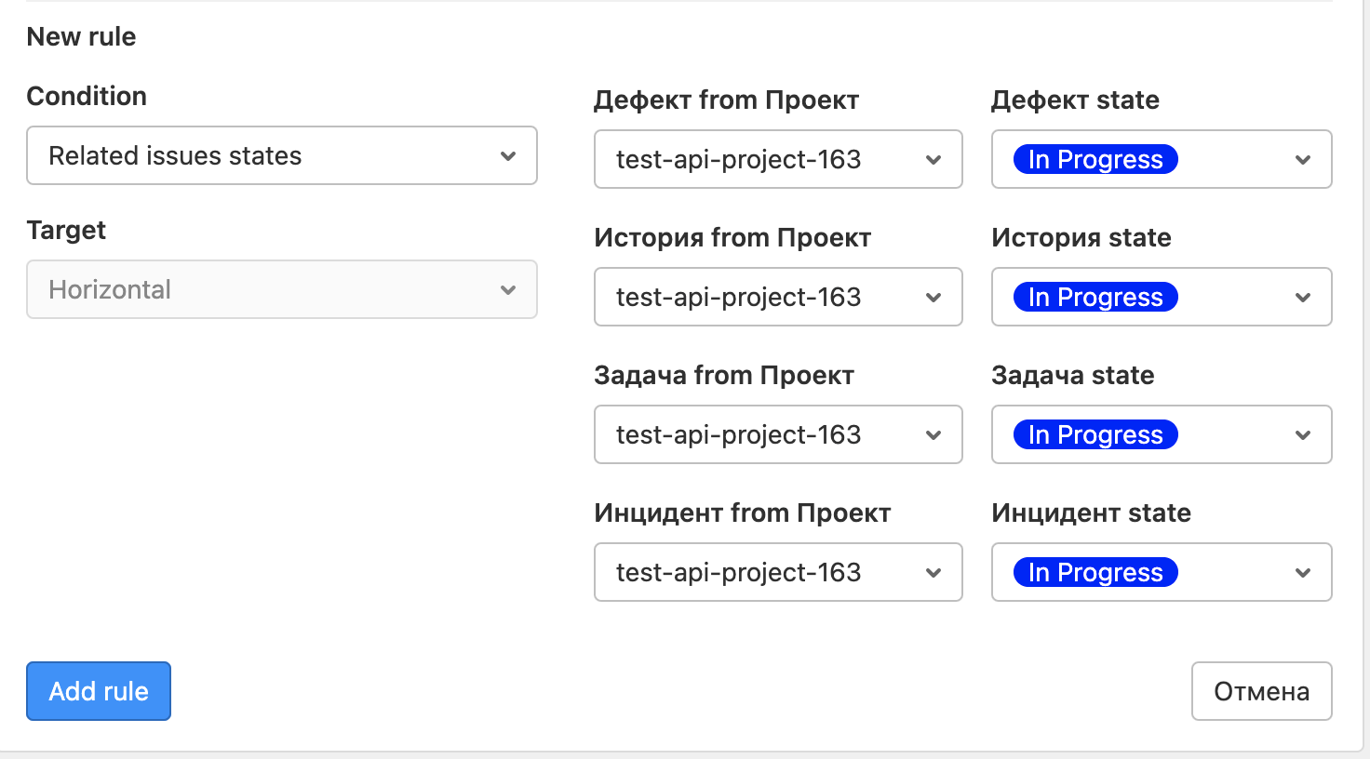
Task: Open the Задача from Проект project dropdown
Action: (x=777, y=434)
